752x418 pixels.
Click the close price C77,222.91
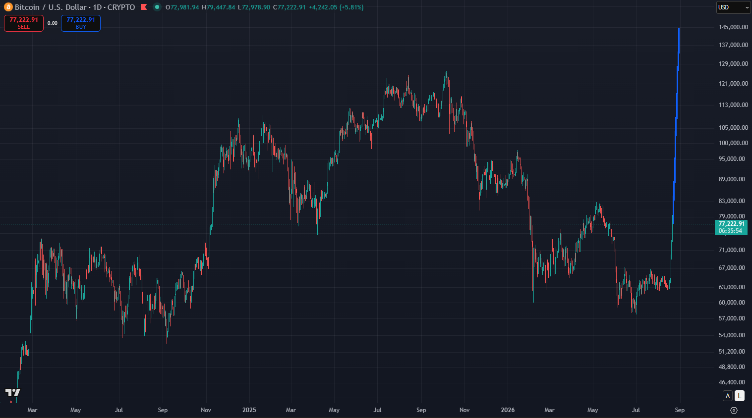tap(289, 7)
